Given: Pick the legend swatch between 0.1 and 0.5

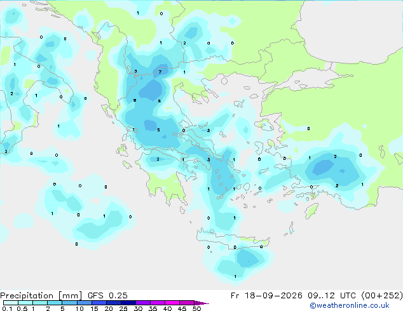Looking at the screenshot, I should click(11, 303).
